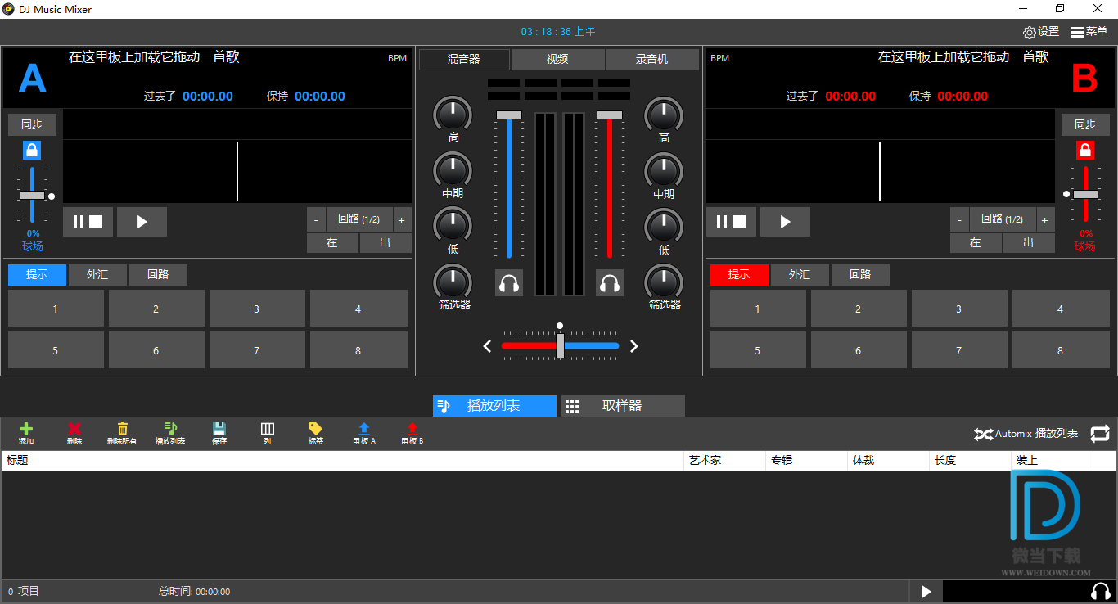
Task: Click the green 添加 add icon
Action: pos(26,429)
